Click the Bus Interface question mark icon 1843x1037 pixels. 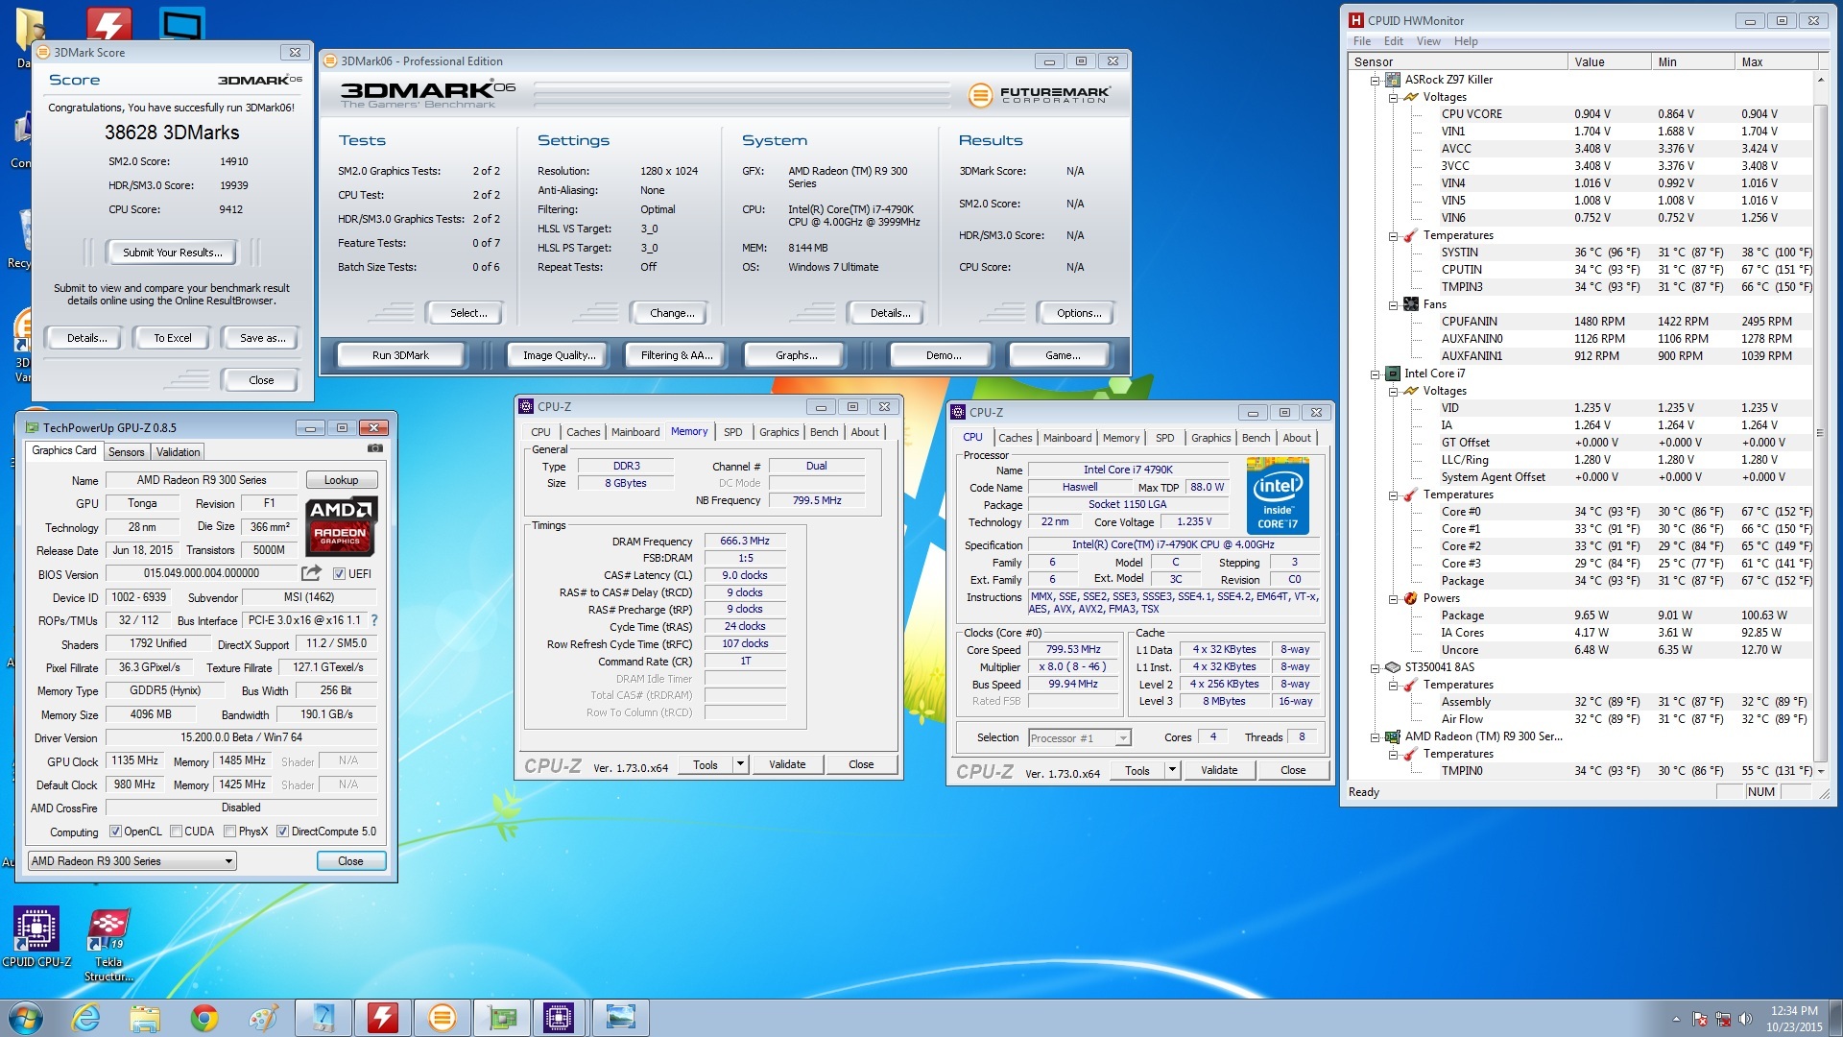pyautogui.click(x=374, y=620)
